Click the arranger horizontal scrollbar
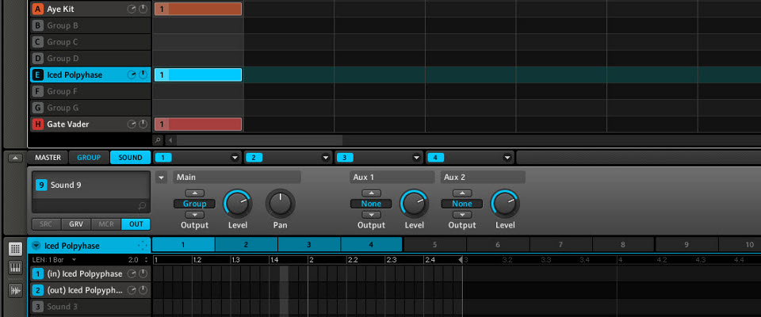 tap(260, 140)
